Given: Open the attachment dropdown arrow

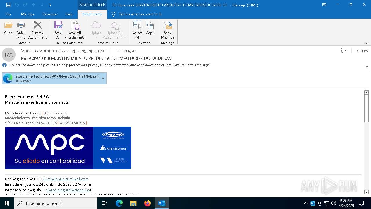Looking at the screenshot, I should (x=103, y=78).
